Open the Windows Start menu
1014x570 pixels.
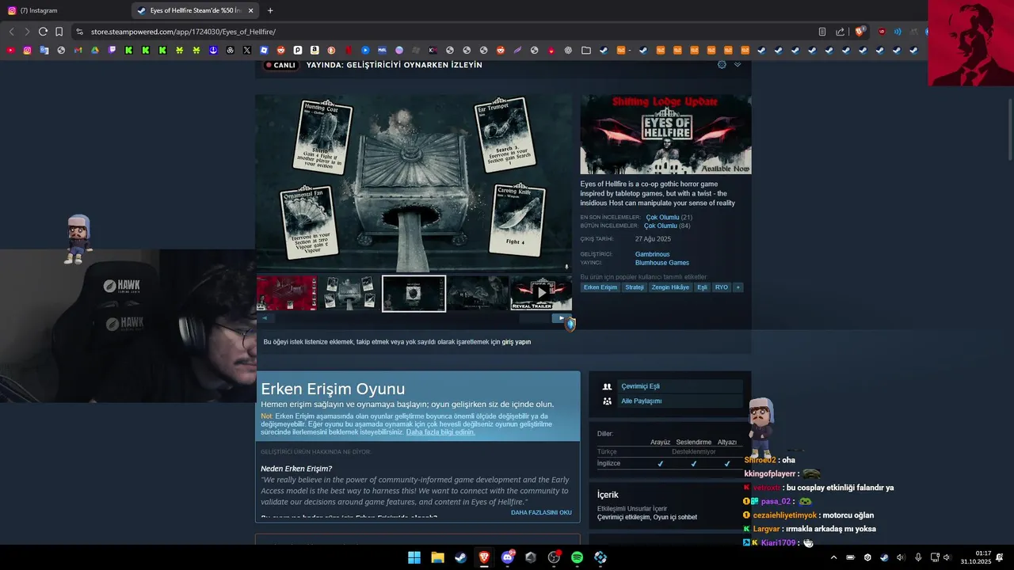[x=414, y=557]
